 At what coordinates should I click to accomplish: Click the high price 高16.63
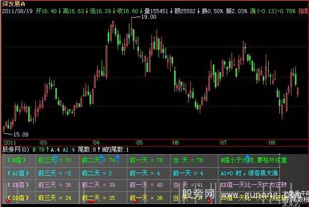pos(73,11)
